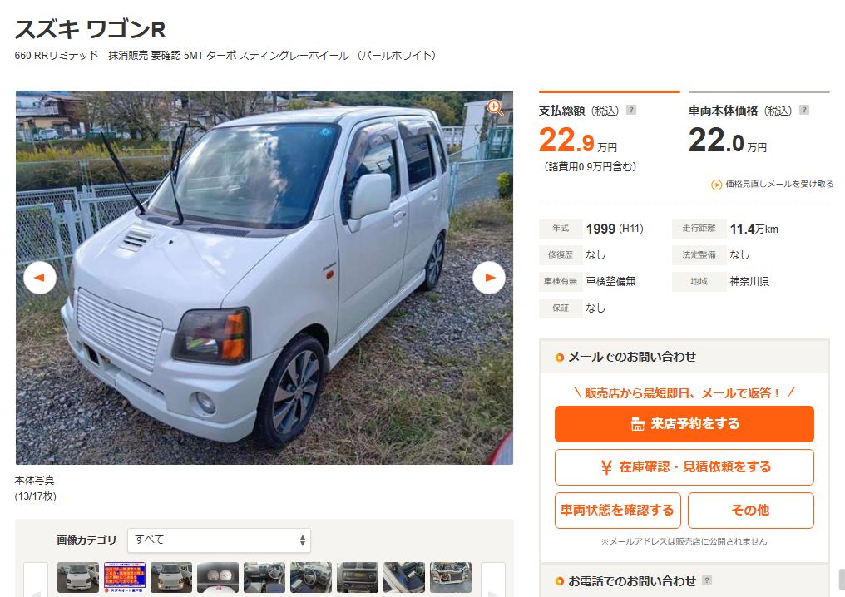Click the page vertical scrollbar thumb
Image resolution: width=845 pixels, height=597 pixels.
[x=841, y=580]
